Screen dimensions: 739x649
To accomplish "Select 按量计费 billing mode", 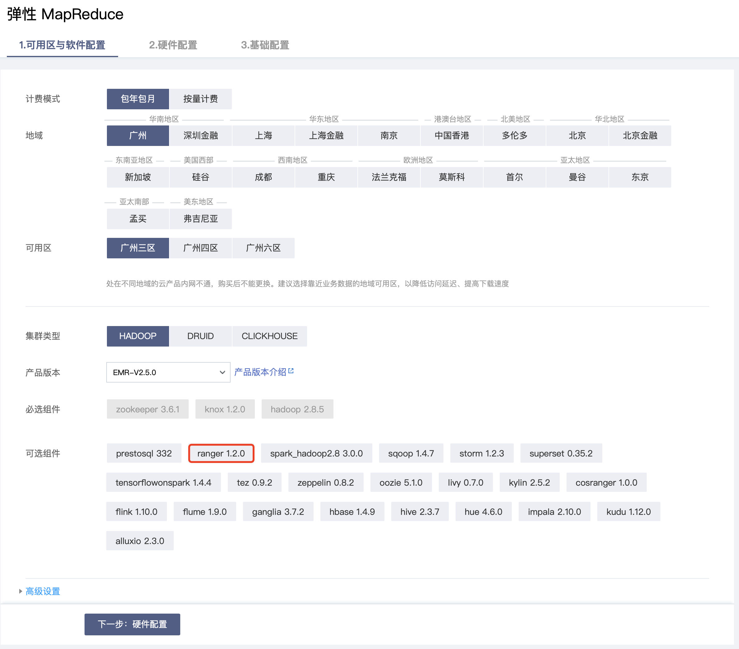I will tap(200, 99).
